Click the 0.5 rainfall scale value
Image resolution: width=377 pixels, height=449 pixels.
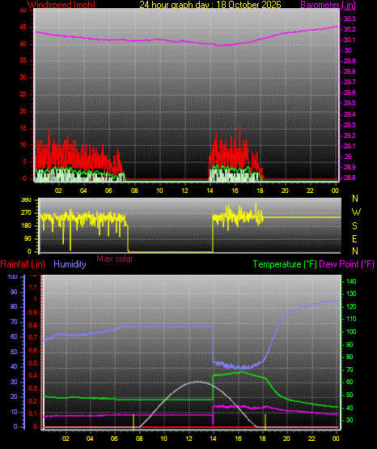(33, 363)
